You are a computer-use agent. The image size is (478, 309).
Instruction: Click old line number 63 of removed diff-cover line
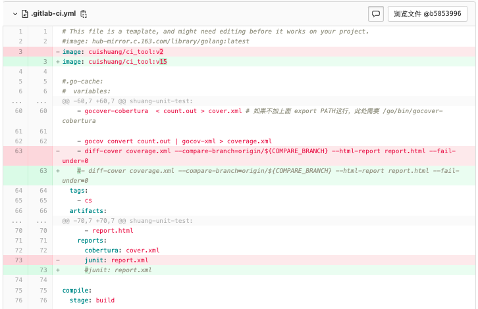click(20, 151)
